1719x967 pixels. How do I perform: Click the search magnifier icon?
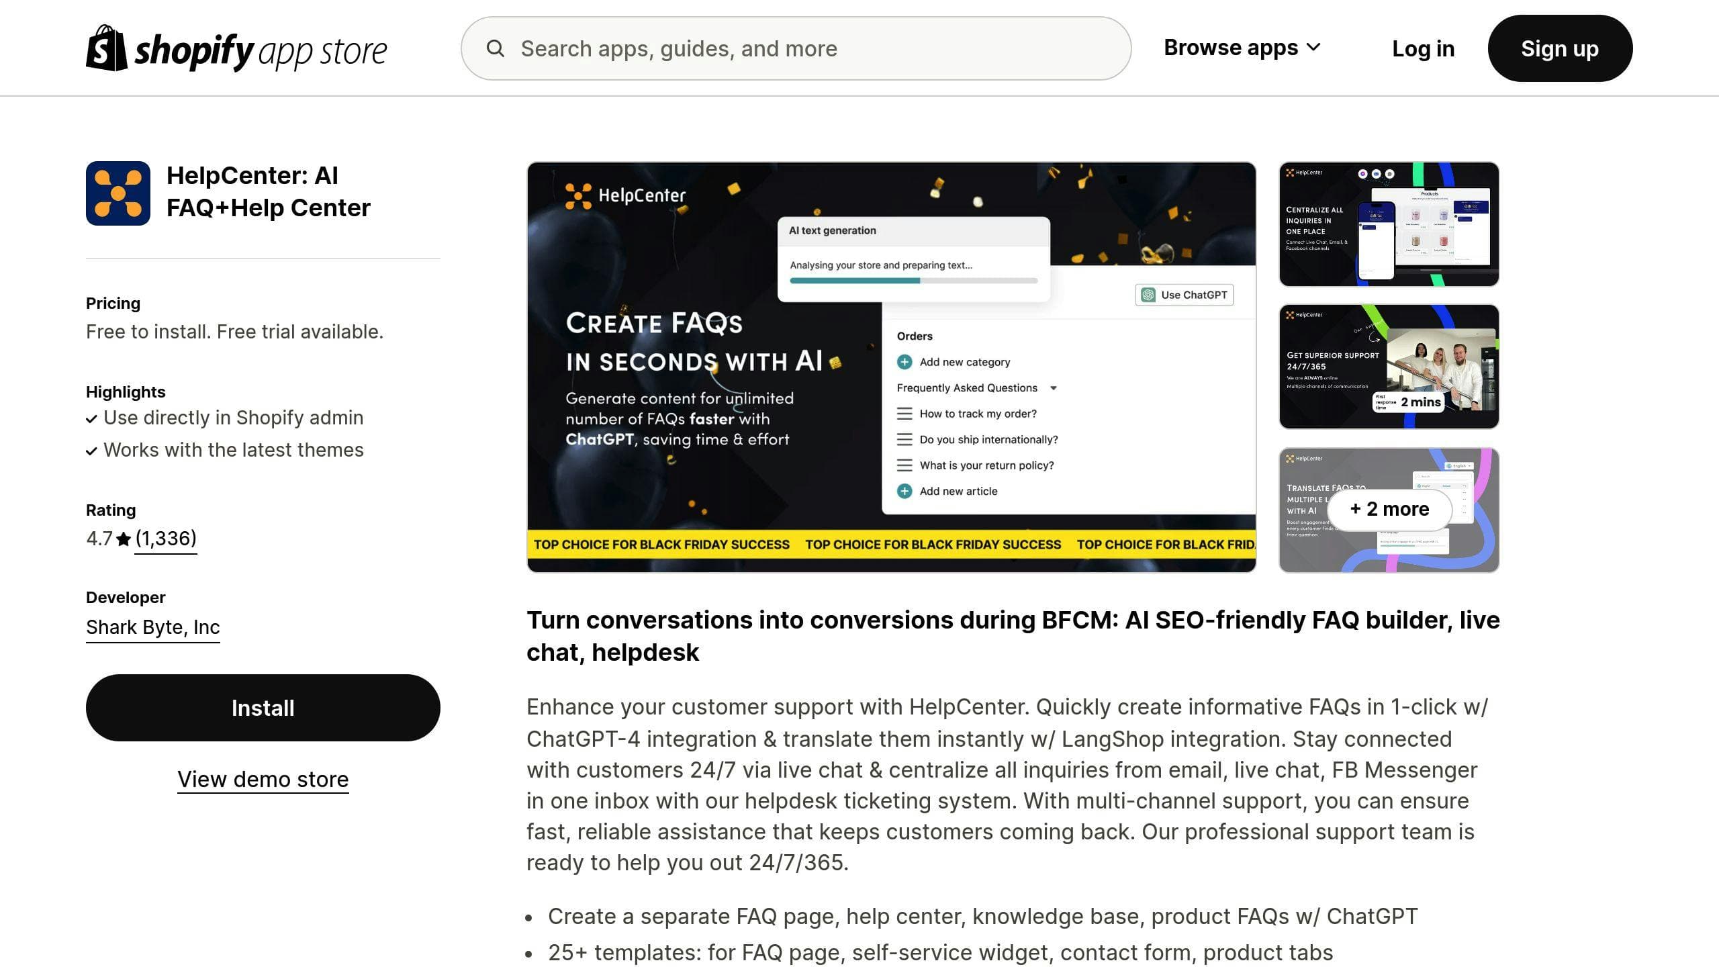[496, 48]
